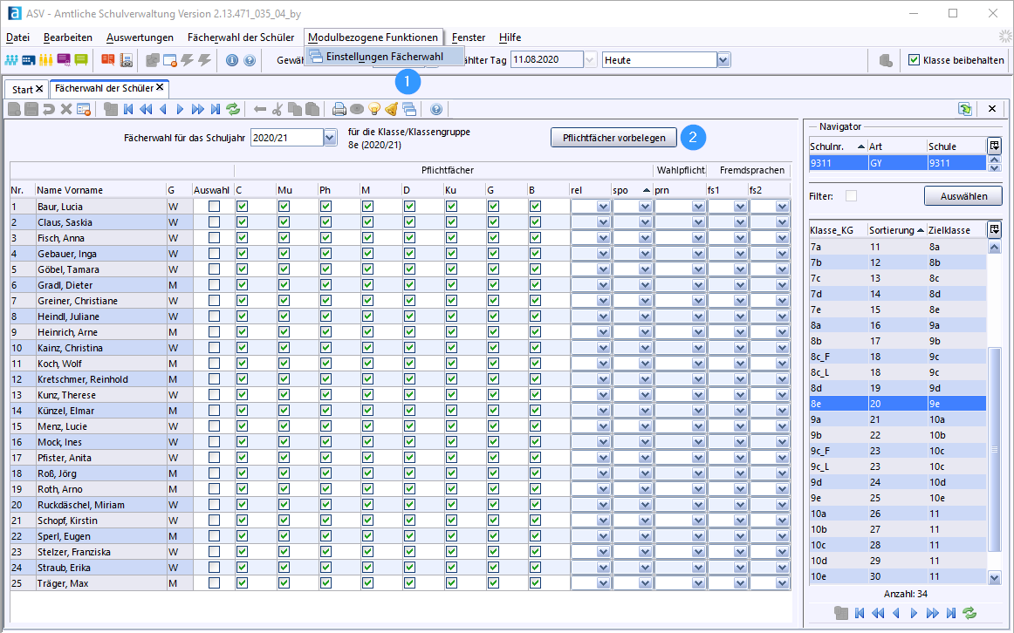Jump to first record in main toolbar
Viewport: 1014px width, 633px height.
(x=128, y=109)
